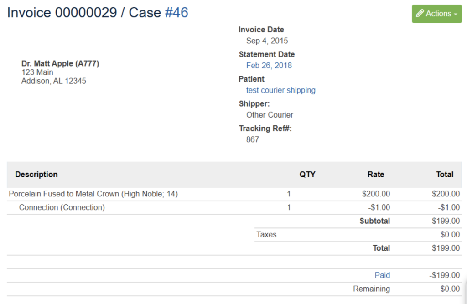Click the Remaining balance $0.00
The image size is (467, 304).
point(451,289)
